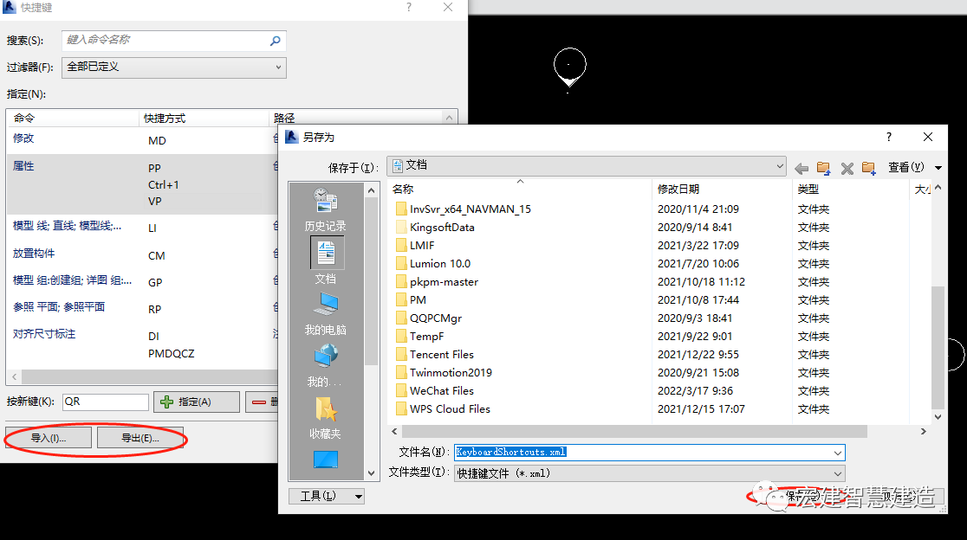Open the Desktop icon at places bar bottom
967x540 pixels.
click(x=326, y=460)
